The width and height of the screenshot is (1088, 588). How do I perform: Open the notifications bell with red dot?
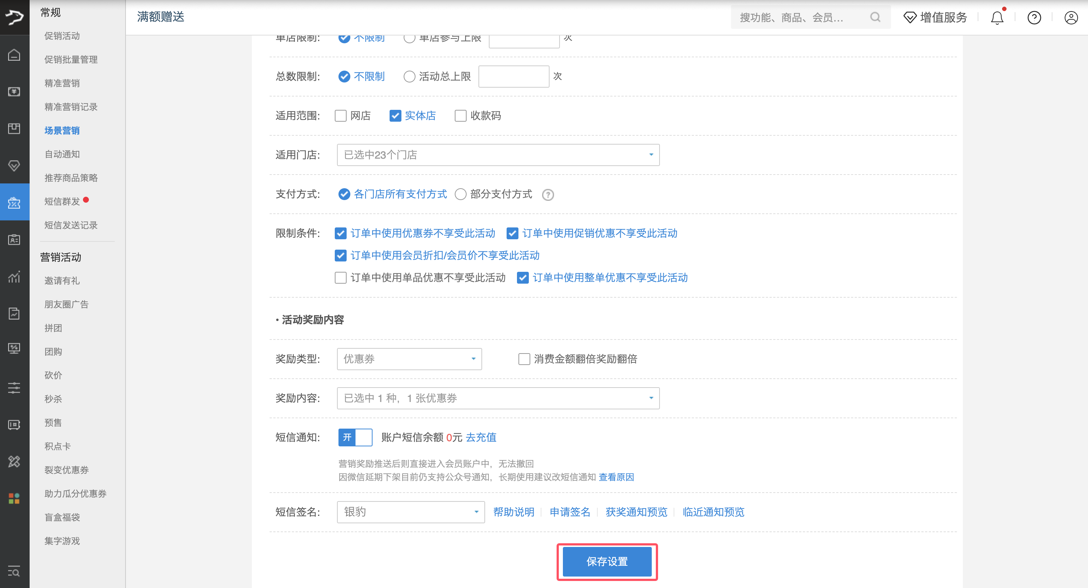click(x=997, y=17)
